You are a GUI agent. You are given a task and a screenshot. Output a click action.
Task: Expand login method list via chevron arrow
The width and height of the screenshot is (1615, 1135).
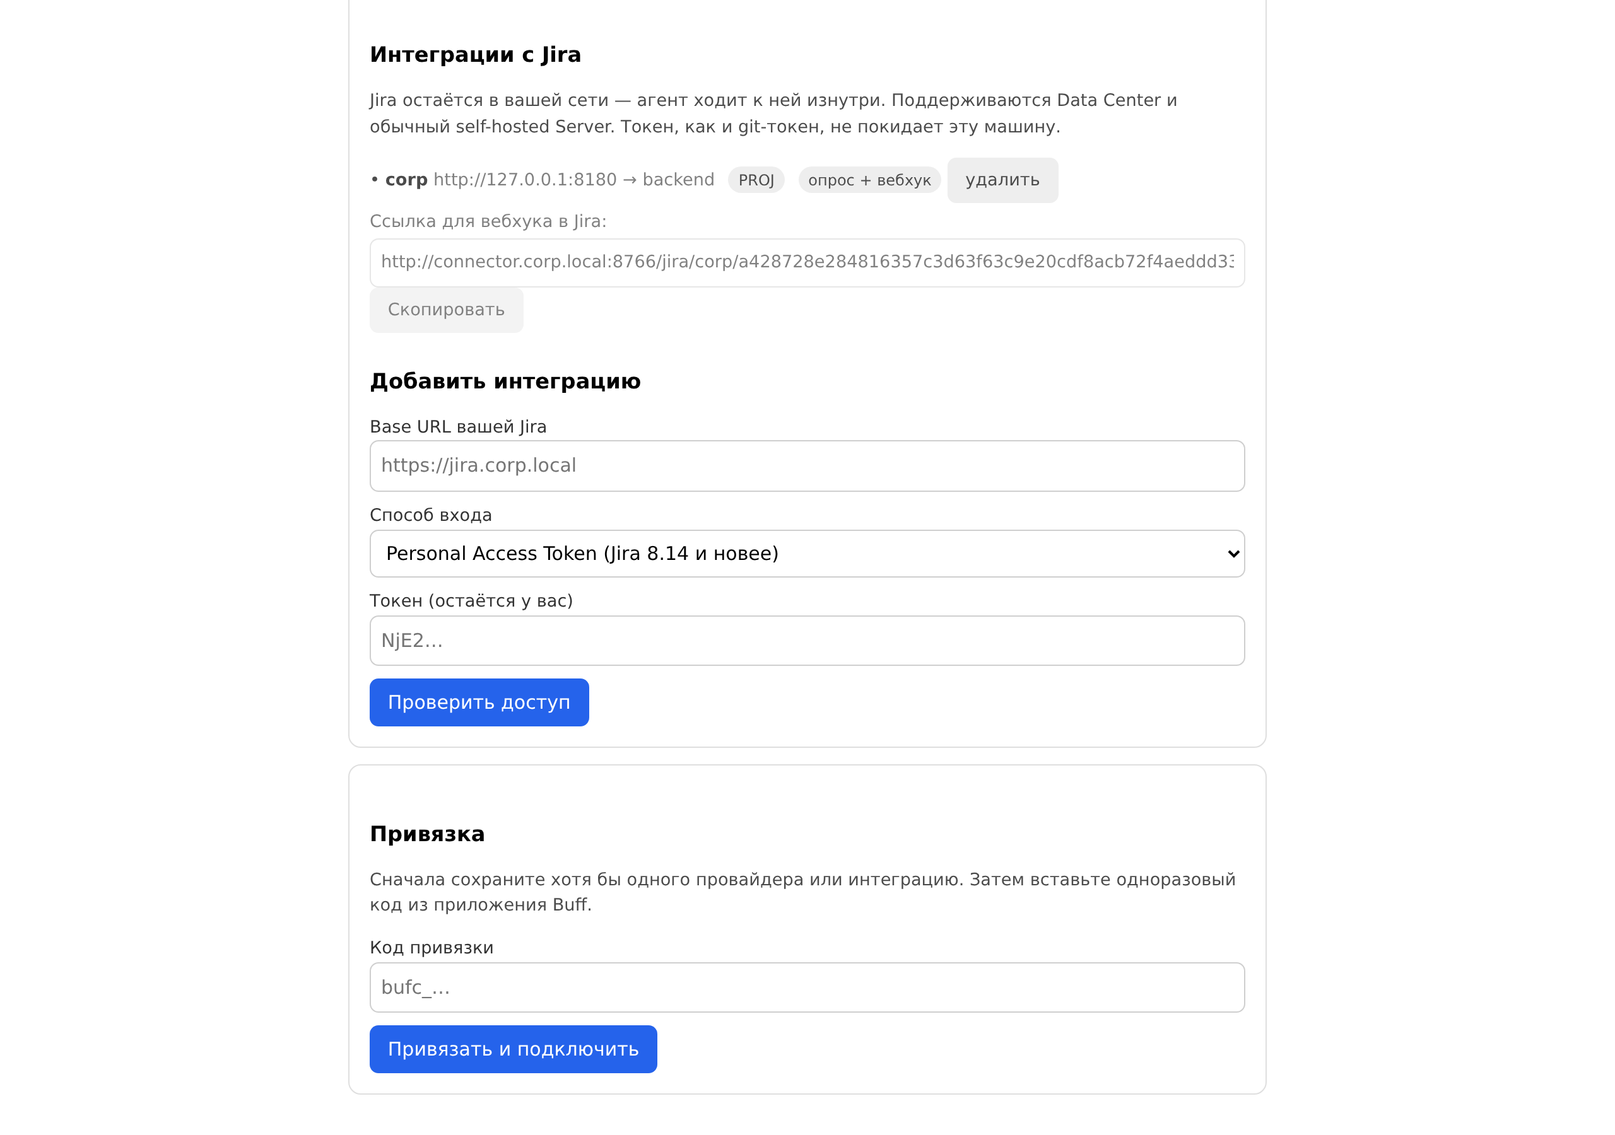coord(1232,554)
